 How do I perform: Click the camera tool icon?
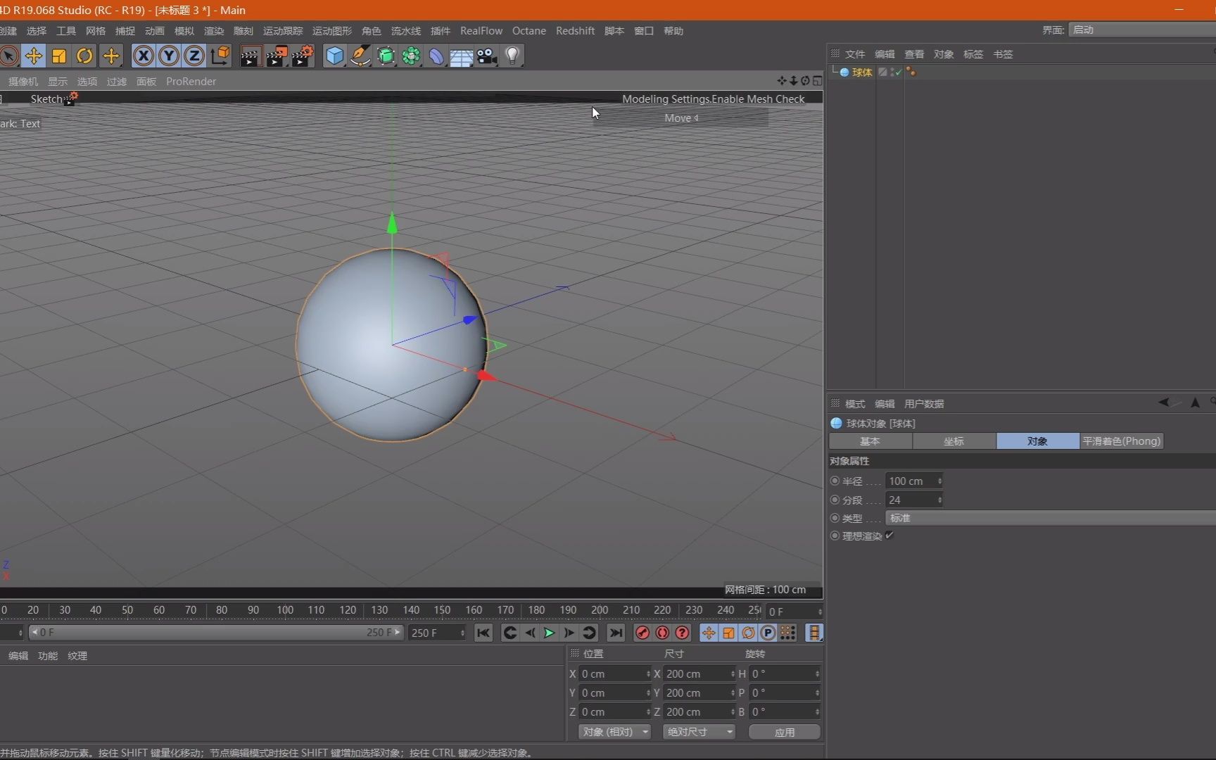(486, 56)
